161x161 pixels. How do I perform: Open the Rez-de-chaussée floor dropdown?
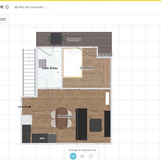30,7
